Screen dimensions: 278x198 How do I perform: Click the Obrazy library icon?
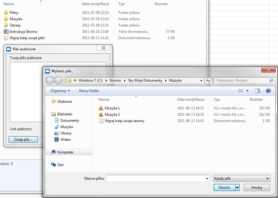[57, 133]
